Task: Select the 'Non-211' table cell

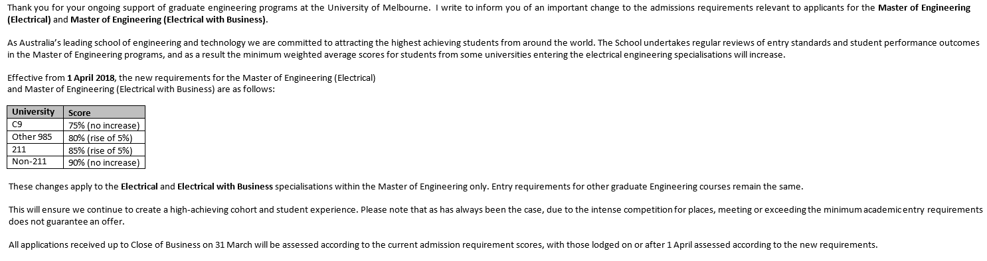Action: [35, 162]
